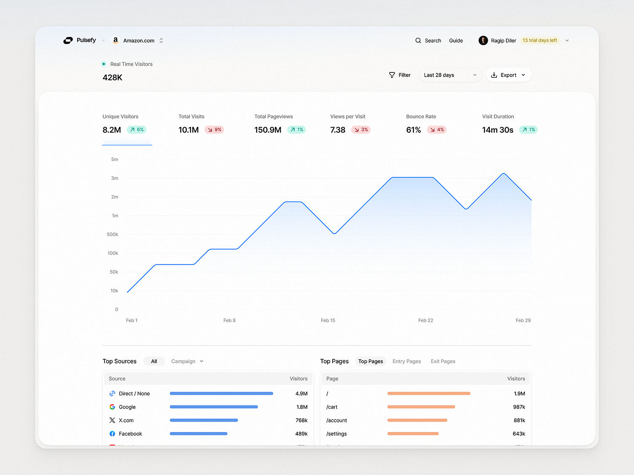Open the Last 28 days date range dropdown
The height and width of the screenshot is (475, 634).
pyautogui.click(x=450, y=75)
